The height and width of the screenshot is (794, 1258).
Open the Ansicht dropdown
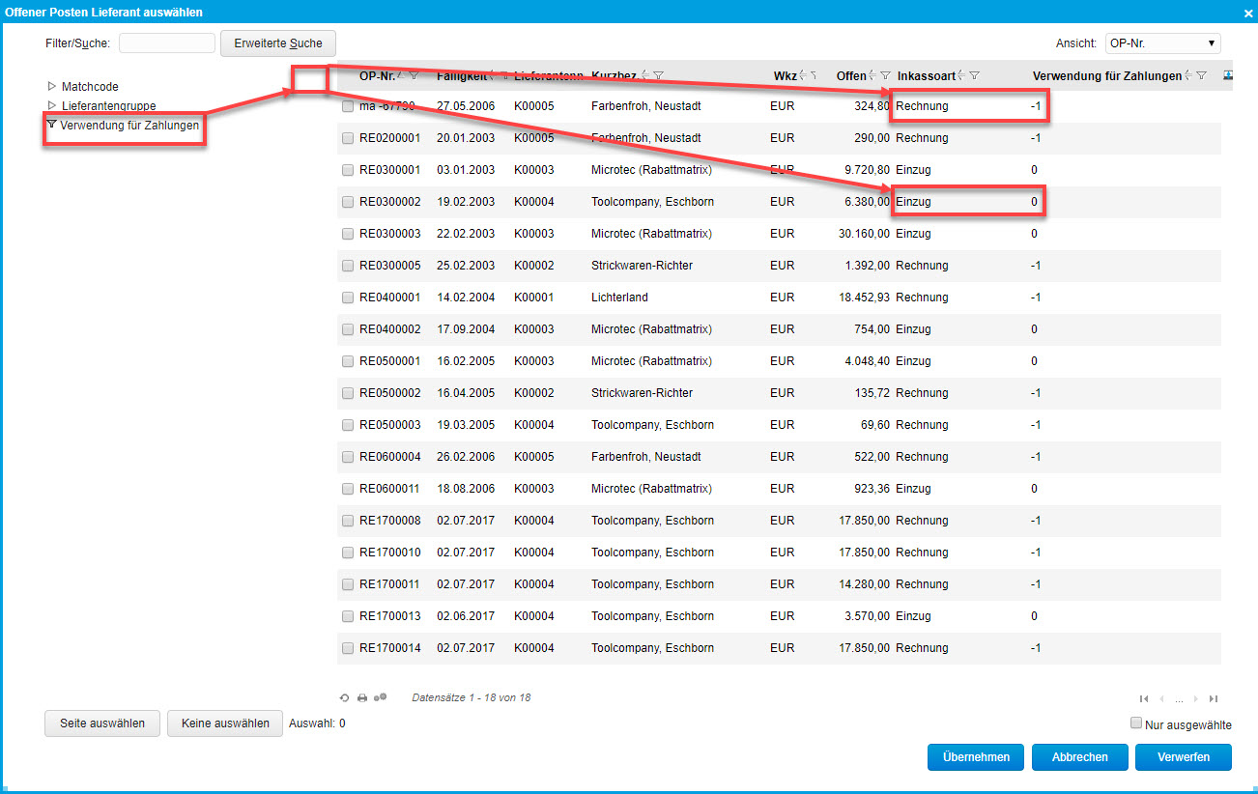coord(1162,43)
